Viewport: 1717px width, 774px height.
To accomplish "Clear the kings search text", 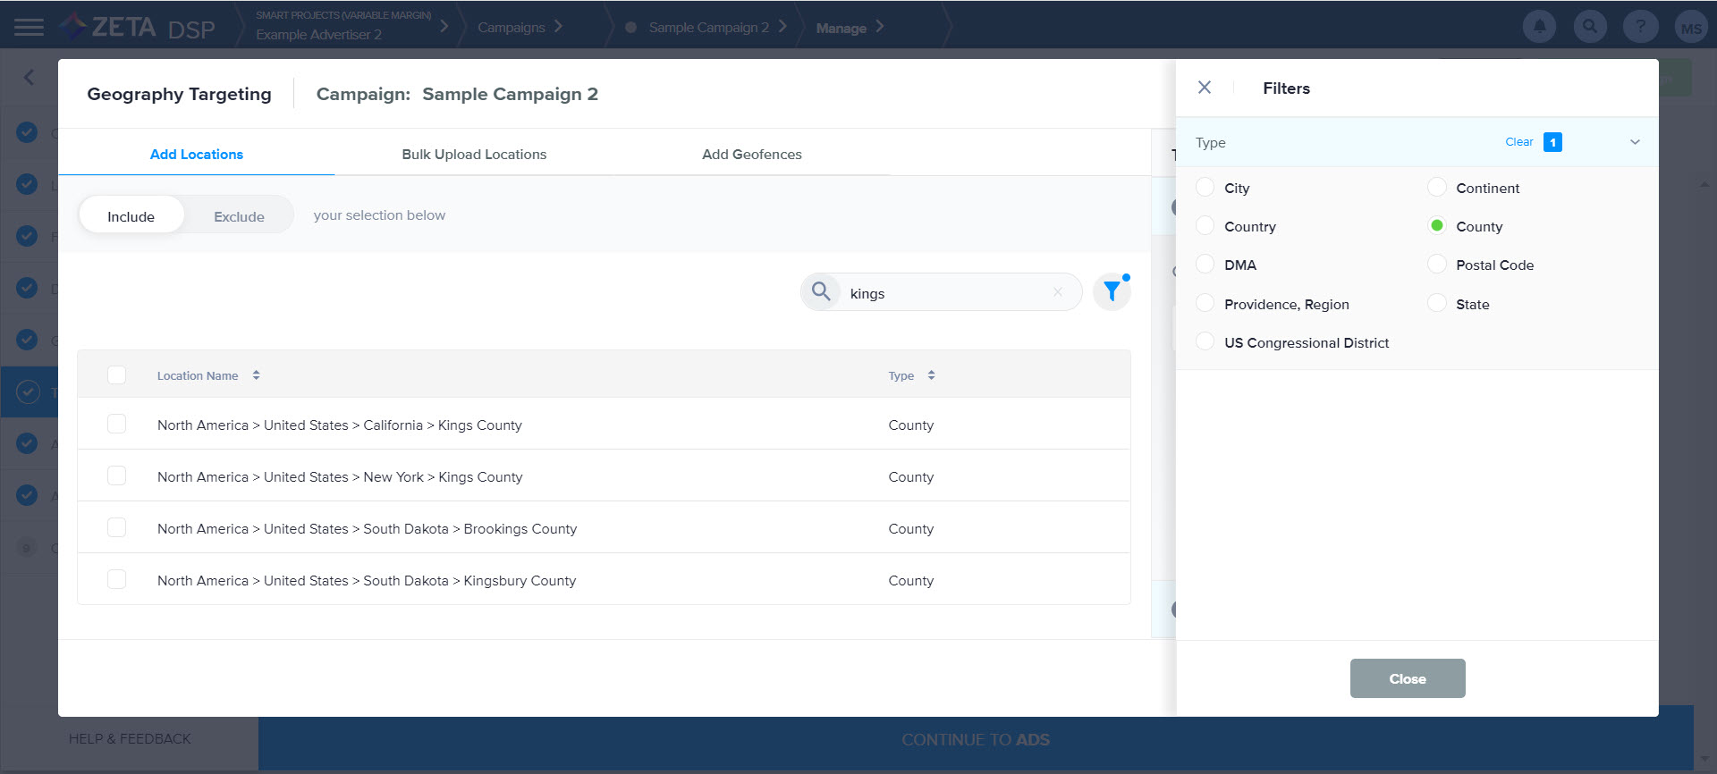I will pyautogui.click(x=1058, y=292).
